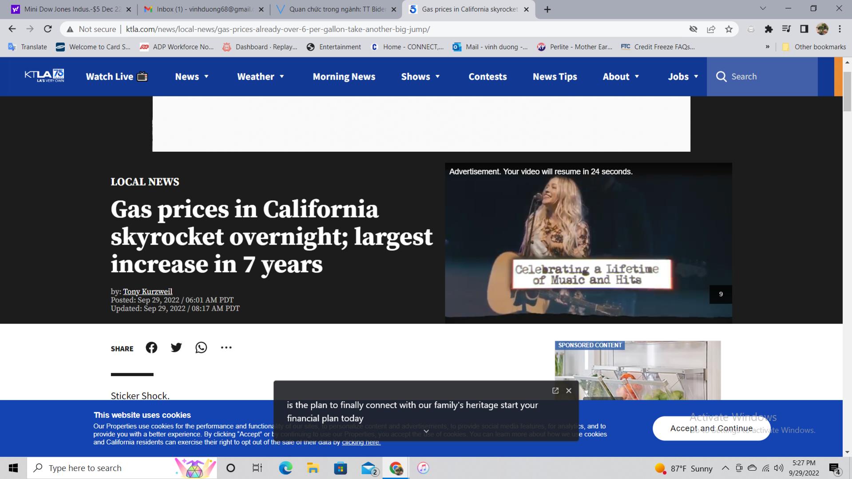The image size is (852, 479).
Task: Open author Tony Kurzweil link
Action: click(147, 292)
